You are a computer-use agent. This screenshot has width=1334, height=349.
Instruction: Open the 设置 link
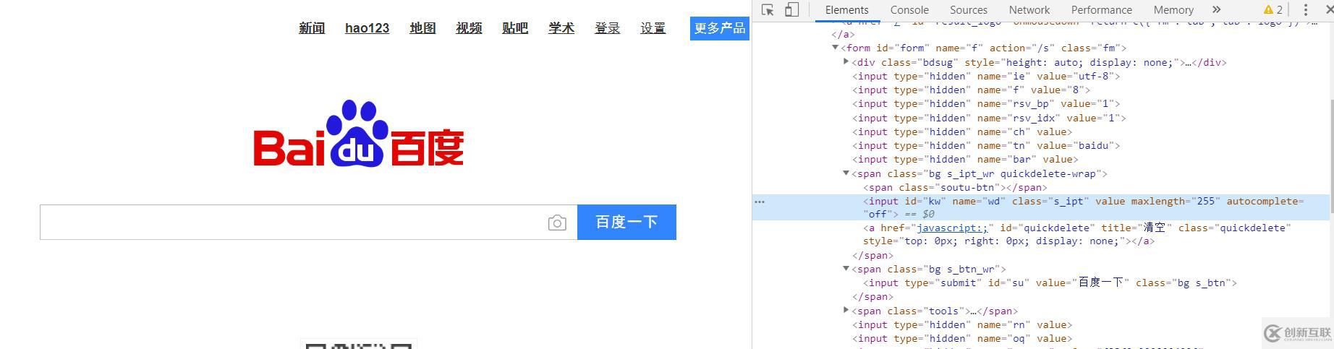click(x=653, y=28)
